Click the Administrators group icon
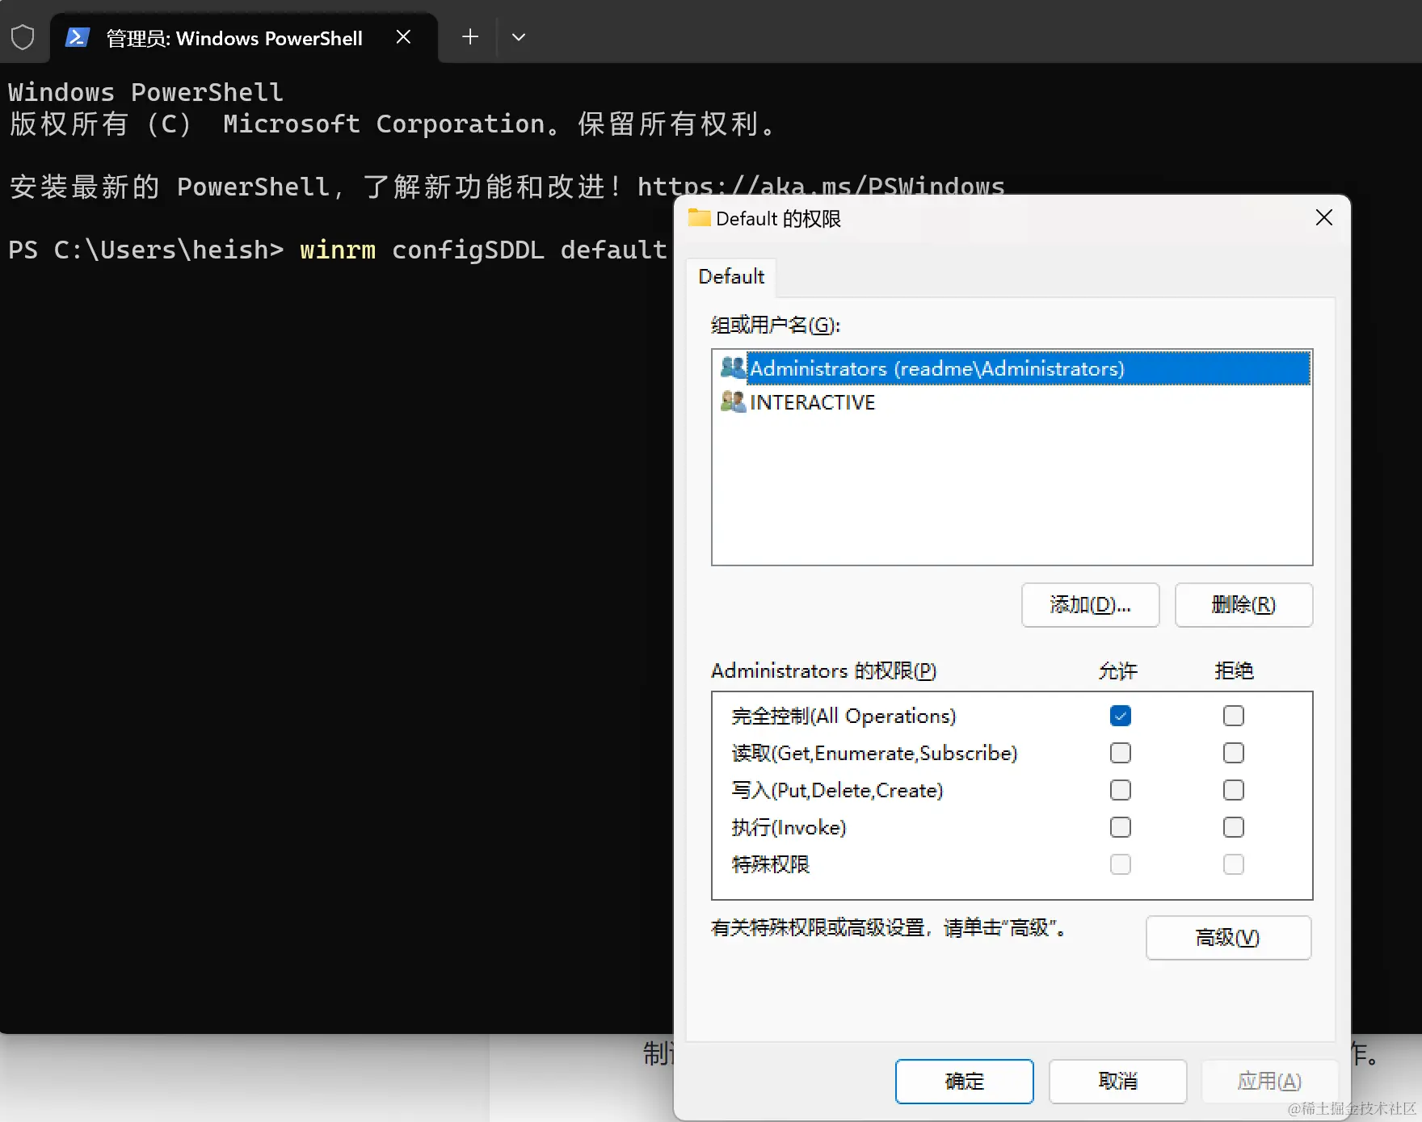The width and height of the screenshot is (1422, 1122). point(733,368)
